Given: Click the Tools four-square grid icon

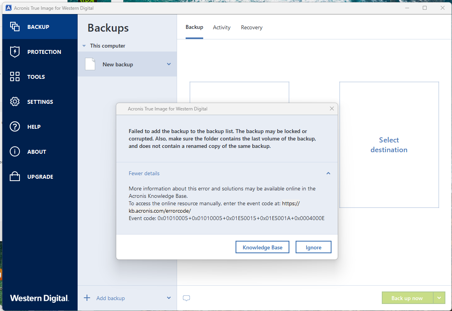Looking at the screenshot, I should point(15,76).
